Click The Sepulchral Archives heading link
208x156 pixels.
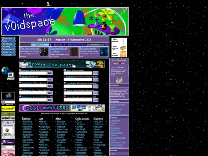pyautogui.click(x=58, y=50)
